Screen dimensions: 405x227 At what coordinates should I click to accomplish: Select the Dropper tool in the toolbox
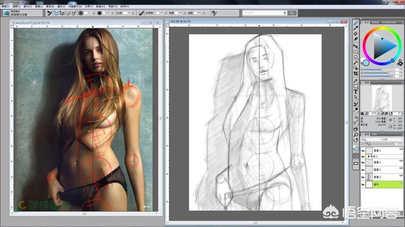356,28
